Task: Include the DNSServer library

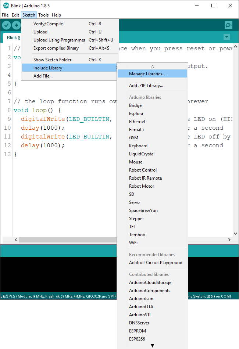Action: [x=152, y=323]
